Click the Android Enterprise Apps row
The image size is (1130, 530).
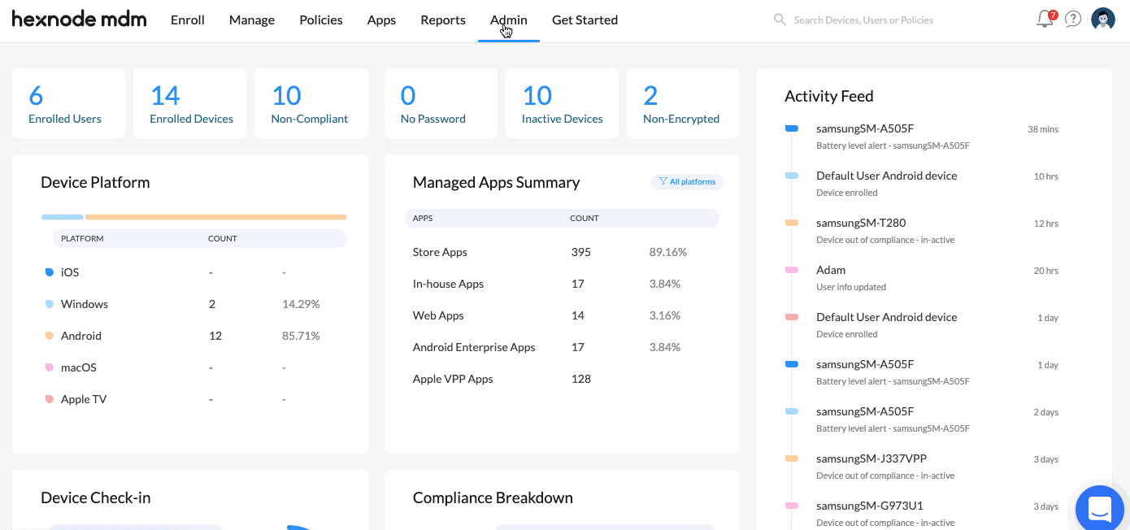(x=562, y=347)
